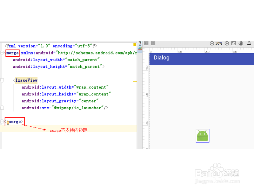Zoom in the layout preview
This screenshot has height=190, width=254.
(227, 43)
